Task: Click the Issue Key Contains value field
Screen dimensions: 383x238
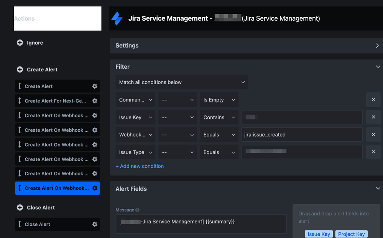Action: pyautogui.click(x=302, y=117)
